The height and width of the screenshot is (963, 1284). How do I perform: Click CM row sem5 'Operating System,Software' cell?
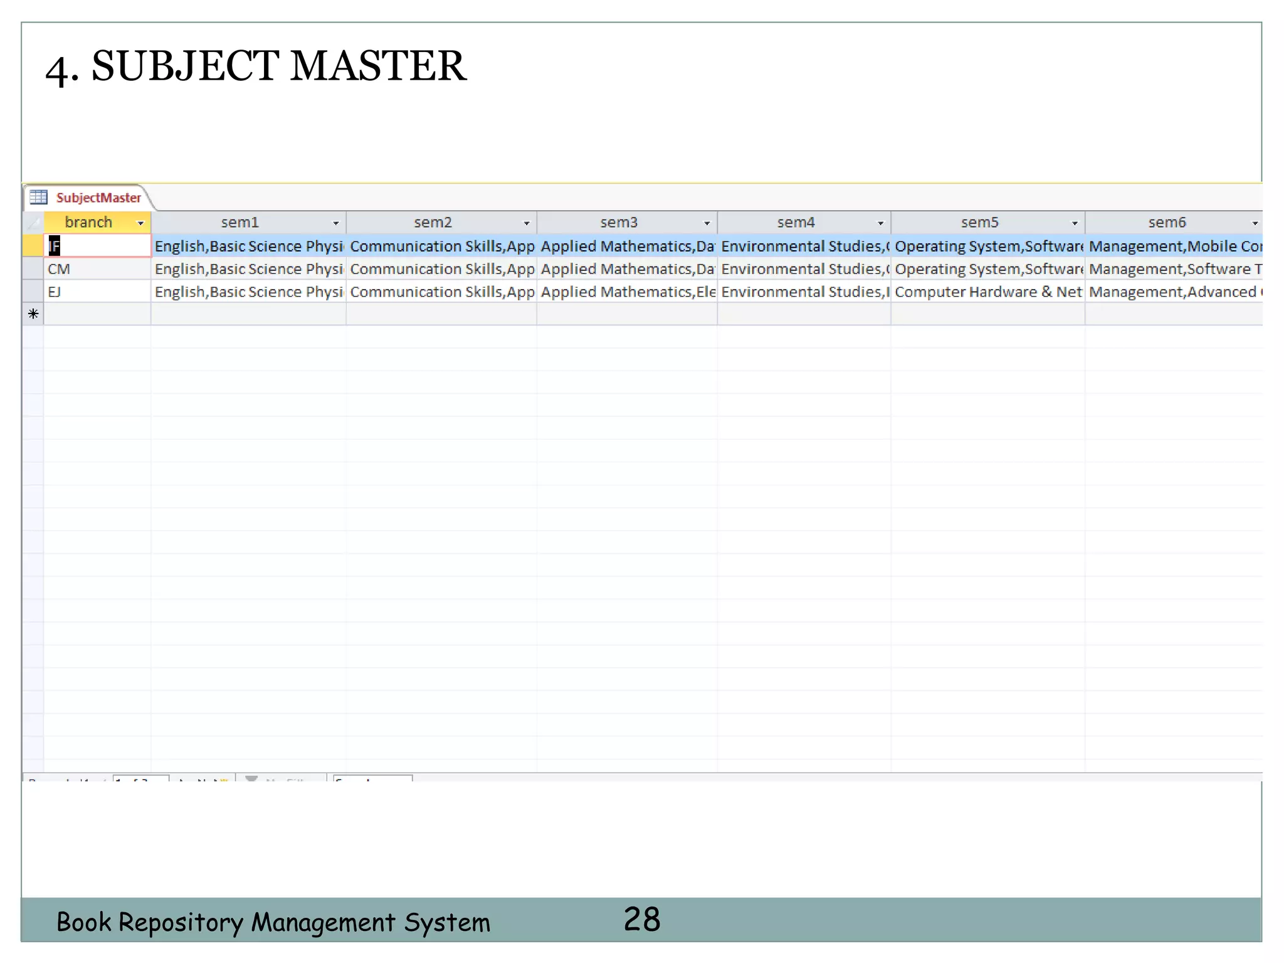coord(989,269)
